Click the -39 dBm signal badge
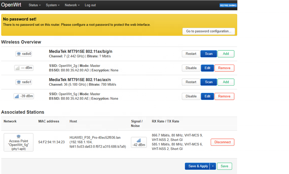289x174 pixels. click(x=23, y=96)
